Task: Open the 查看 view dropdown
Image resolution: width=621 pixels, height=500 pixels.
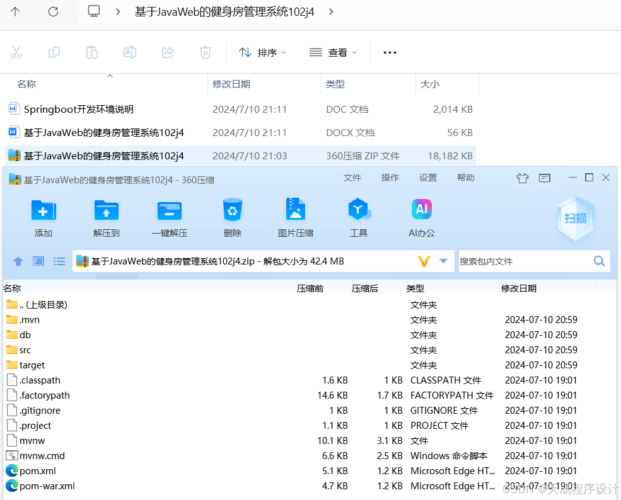Action: click(x=333, y=53)
